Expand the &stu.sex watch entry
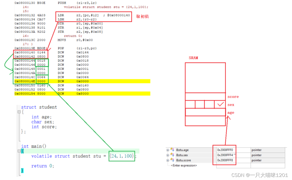 point(168,155)
